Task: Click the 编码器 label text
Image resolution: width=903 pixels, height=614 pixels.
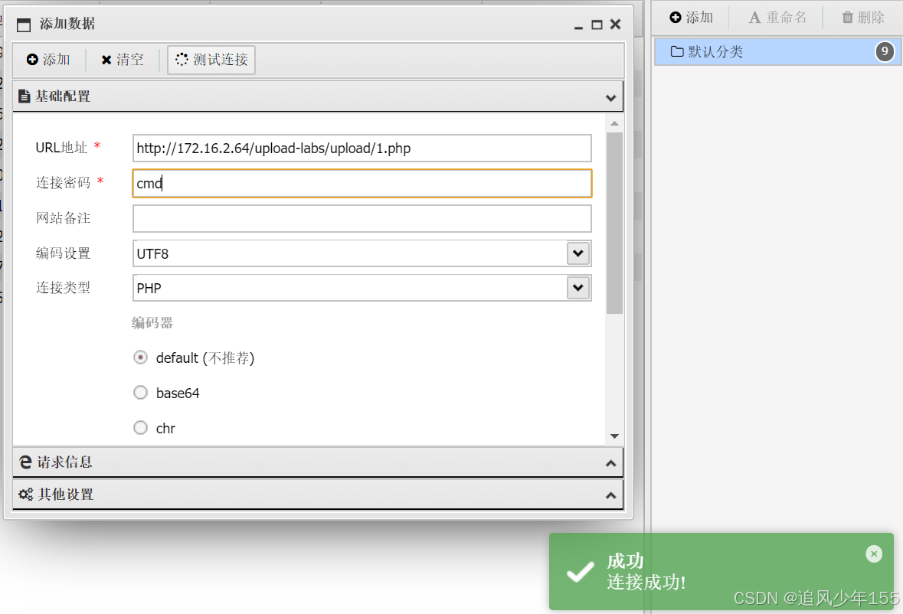Action: point(152,323)
